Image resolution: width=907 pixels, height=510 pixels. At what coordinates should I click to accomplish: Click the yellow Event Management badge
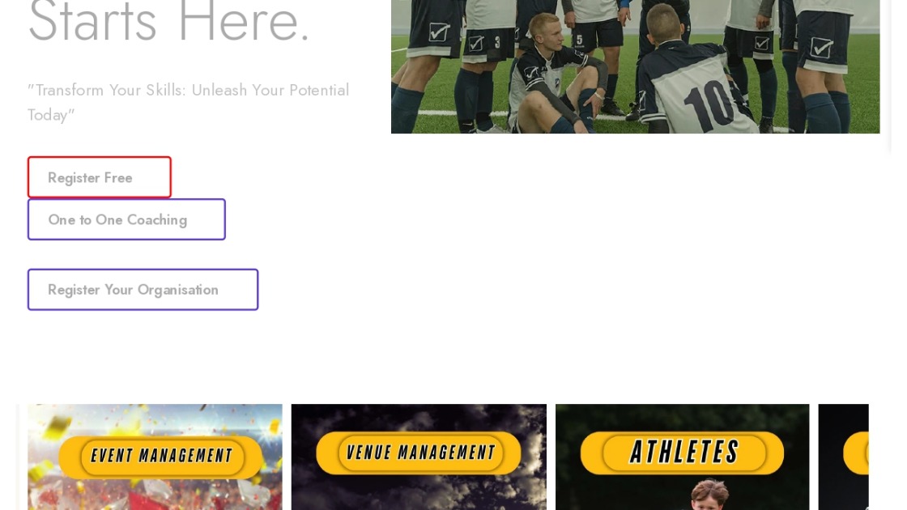click(x=161, y=456)
